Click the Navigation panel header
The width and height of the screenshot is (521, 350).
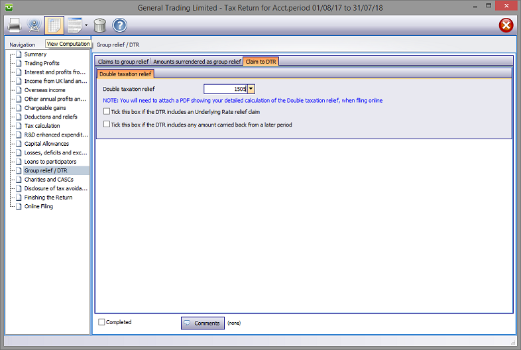click(x=23, y=45)
